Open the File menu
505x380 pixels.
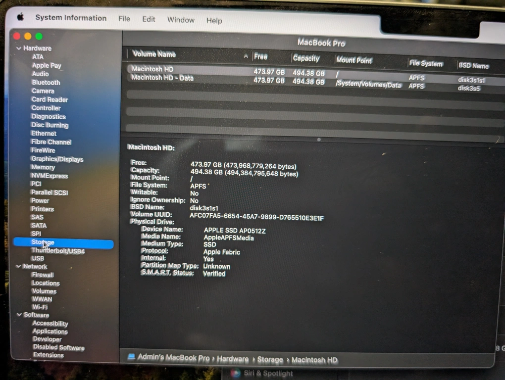coord(124,19)
